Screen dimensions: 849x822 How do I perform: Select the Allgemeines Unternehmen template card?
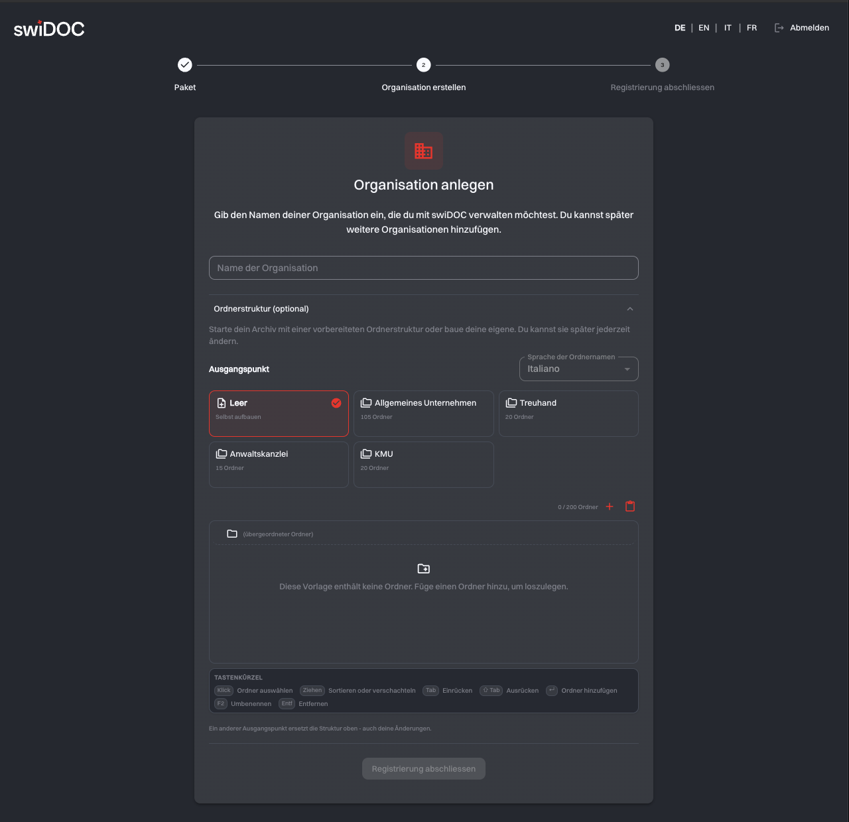pyautogui.click(x=424, y=414)
